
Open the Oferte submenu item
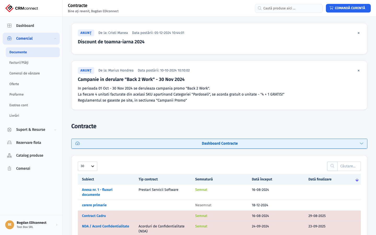(14, 84)
